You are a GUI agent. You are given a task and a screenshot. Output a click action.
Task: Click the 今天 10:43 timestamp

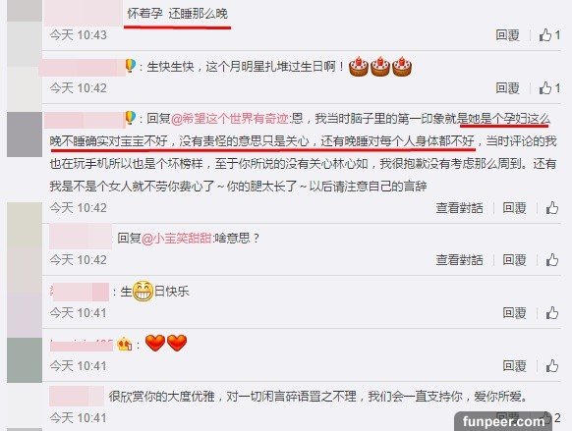point(78,35)
